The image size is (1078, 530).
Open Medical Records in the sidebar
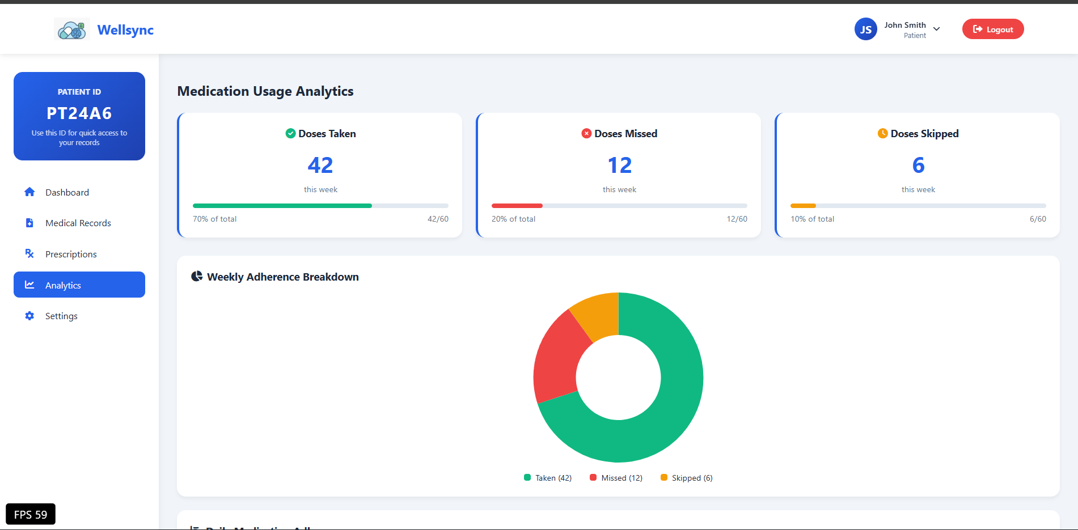coord(79,223)
